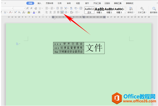Screen dimensions: 158x106
Task: Open the 开始 (Home) tab
Action: click(x=30, y=3)
